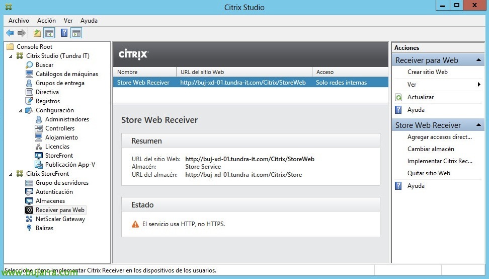
Task: Click the Catálogos de máquinas icon
Action: click(x=29, y=74)
